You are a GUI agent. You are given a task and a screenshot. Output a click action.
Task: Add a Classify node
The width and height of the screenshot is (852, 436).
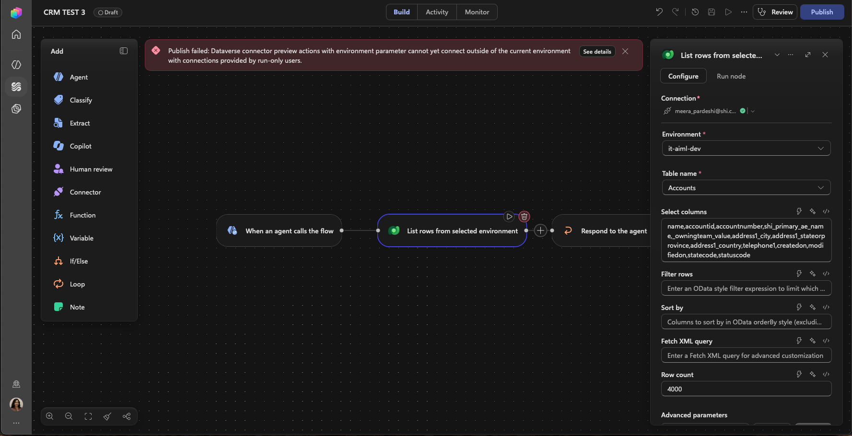coord(89,100)
